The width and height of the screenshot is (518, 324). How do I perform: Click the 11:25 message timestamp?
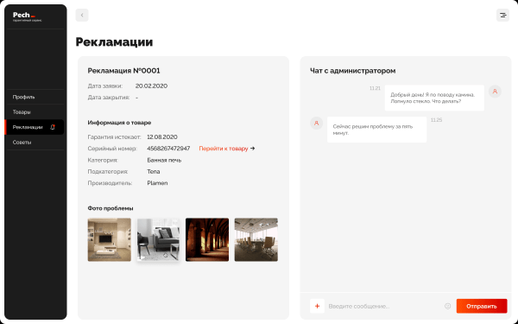(x=436, y=120)
